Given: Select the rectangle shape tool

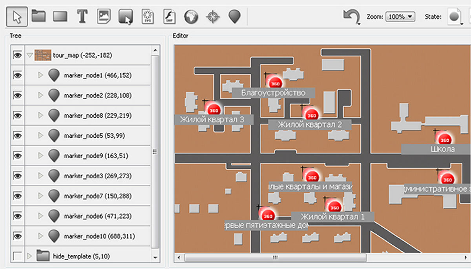Looking at the screenshot, I should [x=60, y=16].
